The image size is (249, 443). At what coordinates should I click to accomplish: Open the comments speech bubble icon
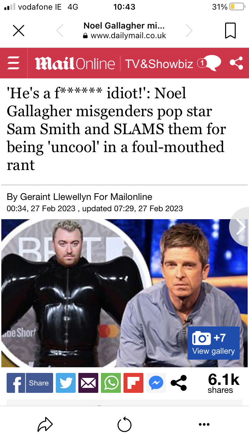click(209, 63)
